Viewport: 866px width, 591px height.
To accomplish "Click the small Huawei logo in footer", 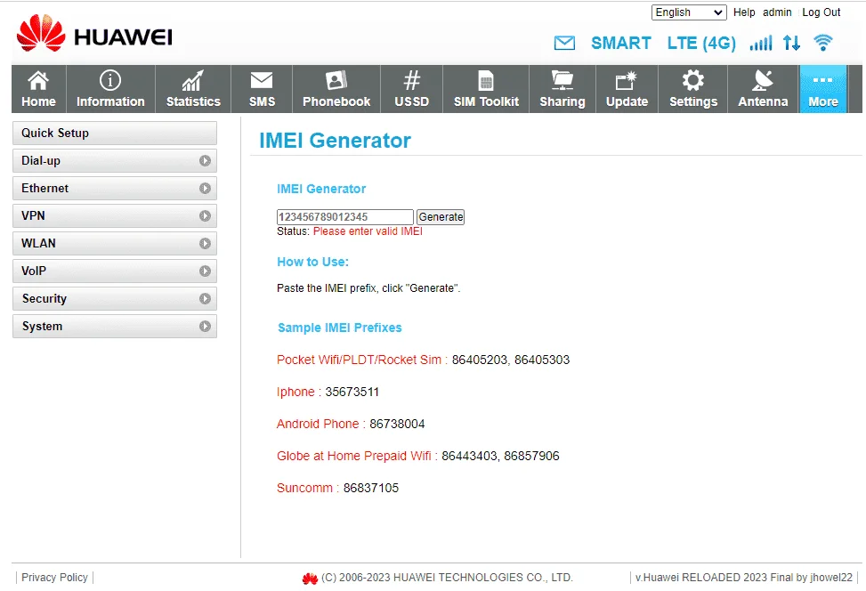I will tap(310, 579).
